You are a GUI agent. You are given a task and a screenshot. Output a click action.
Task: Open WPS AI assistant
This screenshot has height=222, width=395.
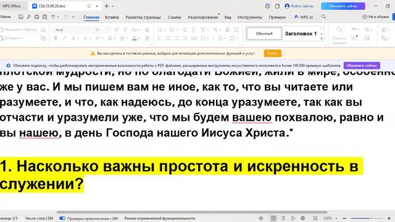click(304, 17)
